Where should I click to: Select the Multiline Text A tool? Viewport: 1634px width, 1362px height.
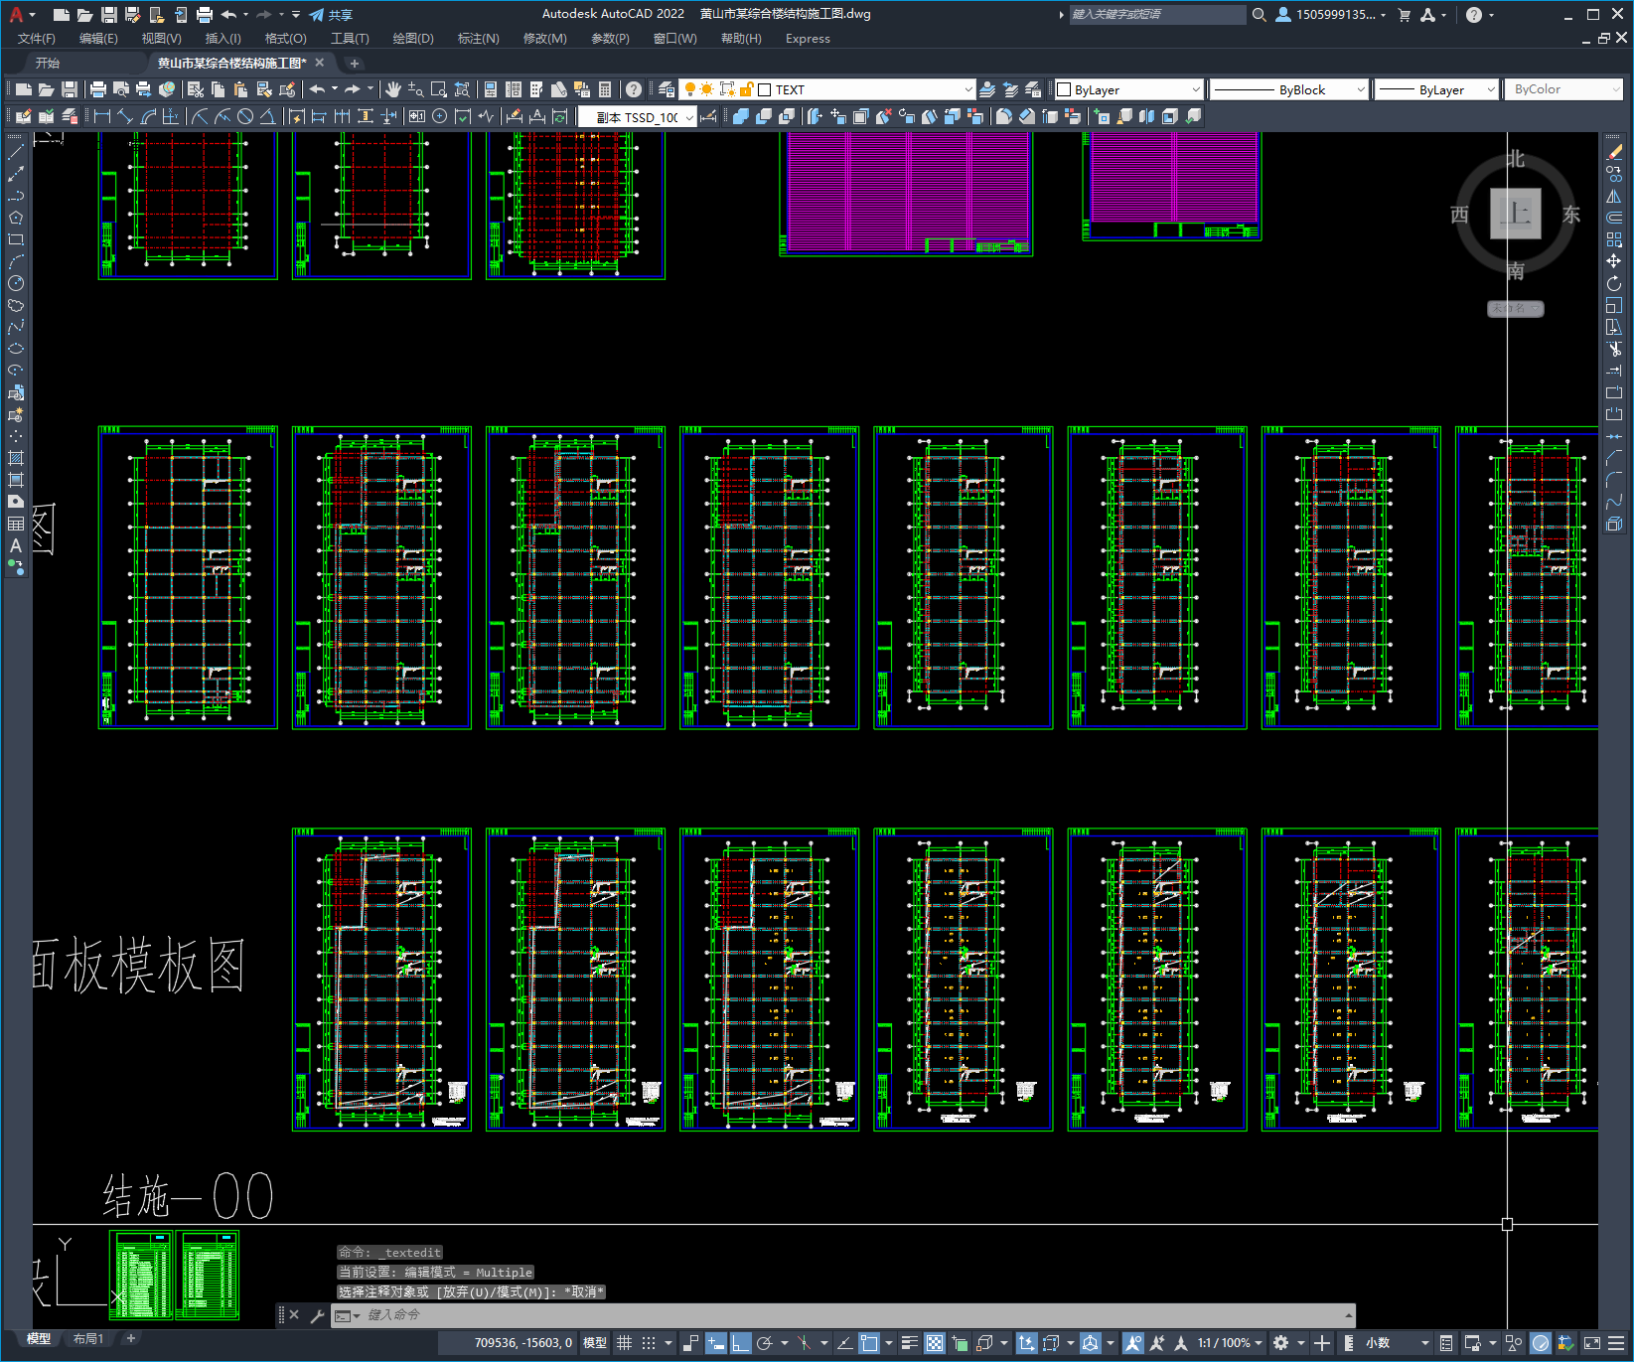(16, 545)
